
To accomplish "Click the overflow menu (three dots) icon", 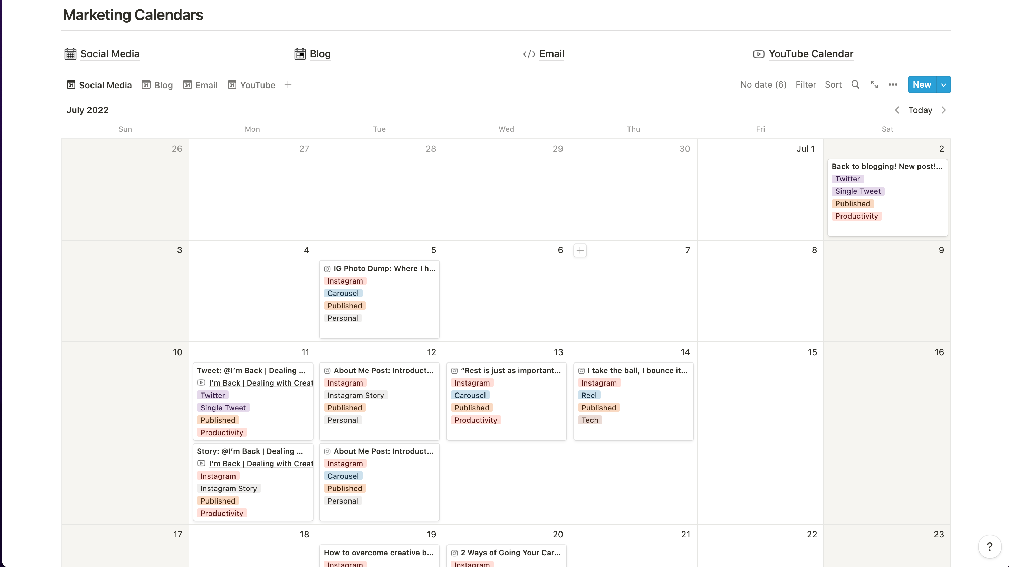I will (x=893, y=84).
